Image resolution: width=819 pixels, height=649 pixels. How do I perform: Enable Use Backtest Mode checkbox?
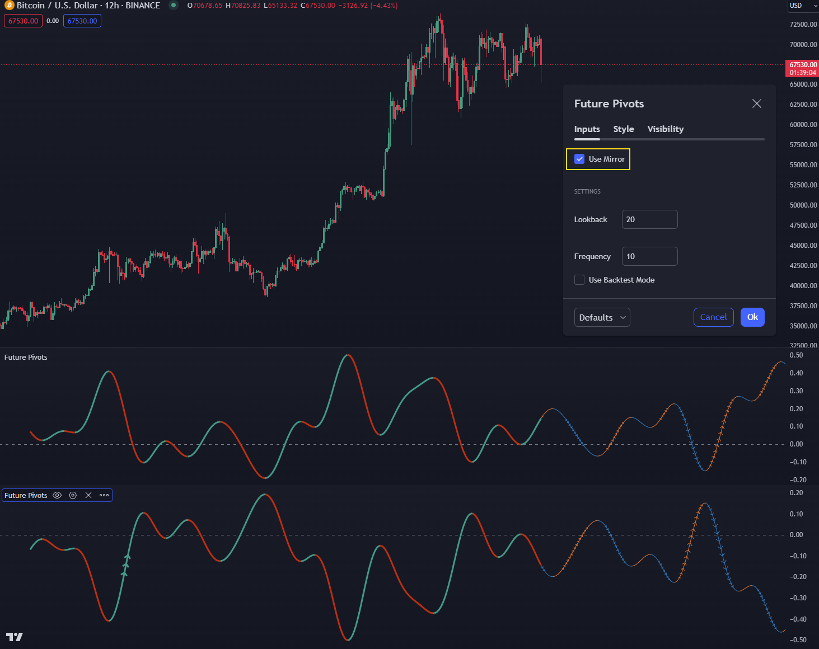click(579, 280)
